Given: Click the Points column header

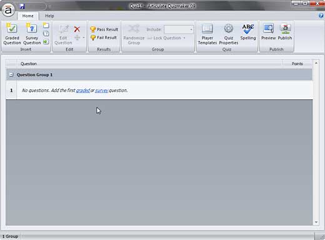Looking at the screenshot, I should pos(297,64).
